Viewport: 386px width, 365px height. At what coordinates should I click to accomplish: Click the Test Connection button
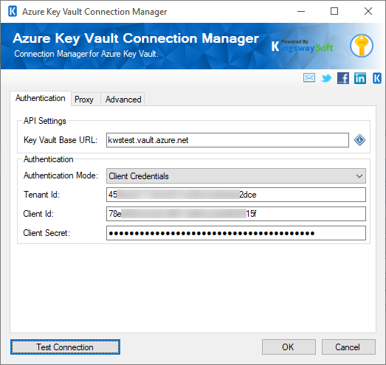coord(65,347)
